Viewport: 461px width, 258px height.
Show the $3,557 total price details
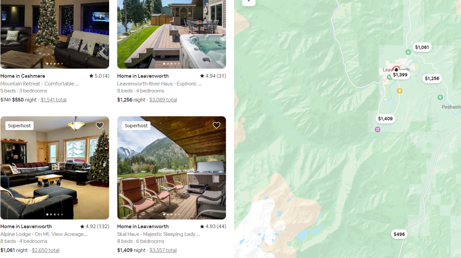[163, 250]
